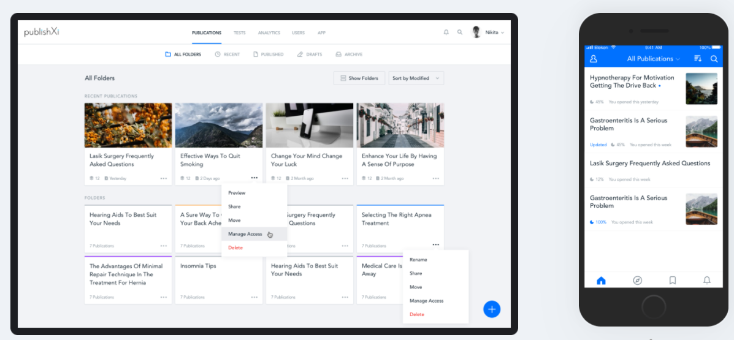Tap the Bookmarks icon on phone
Viewport: 734px width, 340px height.
(672, 281)
